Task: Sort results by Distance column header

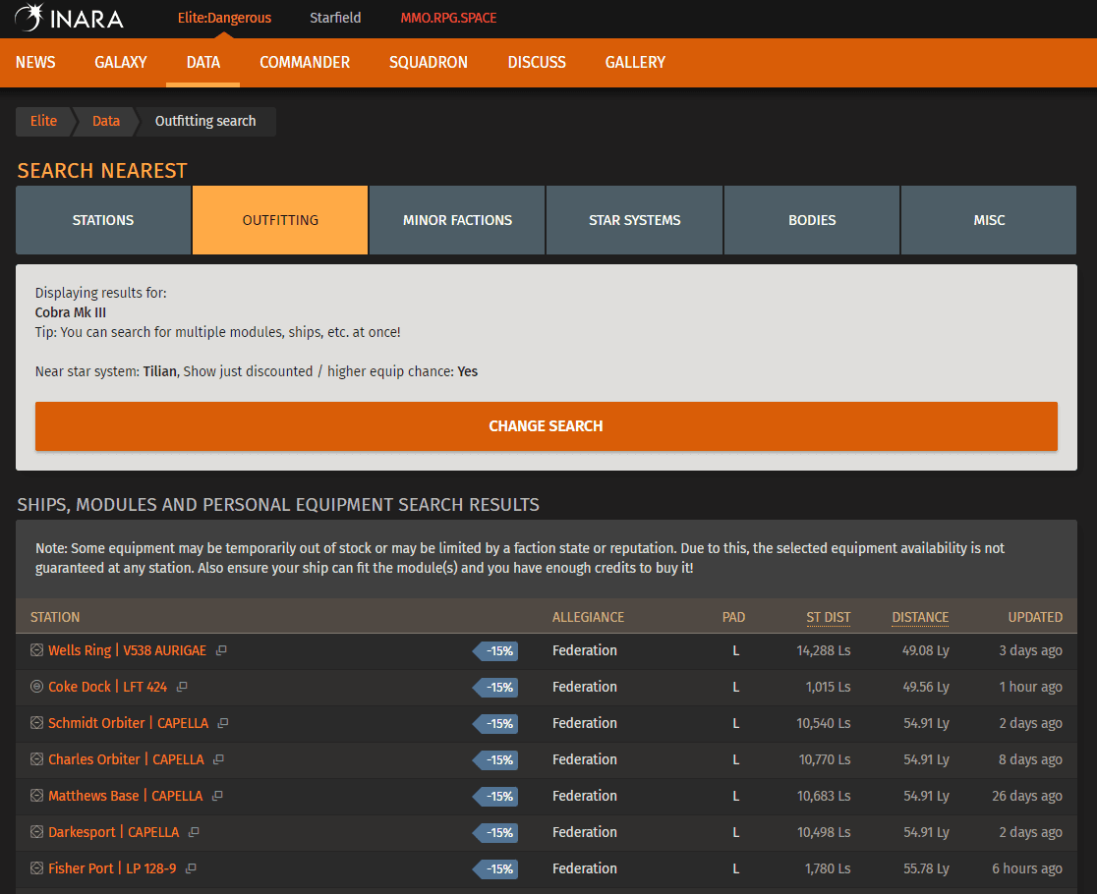Action: (920, 617)
